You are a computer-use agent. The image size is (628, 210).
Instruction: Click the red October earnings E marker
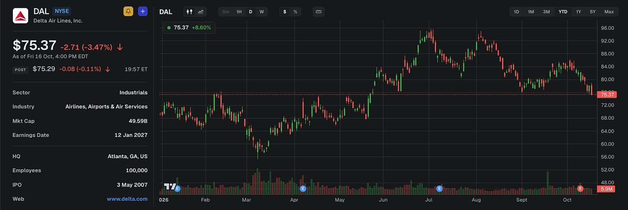[580, 188]
